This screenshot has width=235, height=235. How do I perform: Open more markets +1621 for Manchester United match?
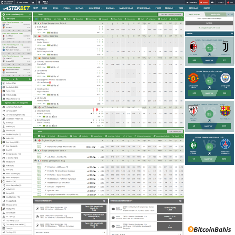coord(102,147)
